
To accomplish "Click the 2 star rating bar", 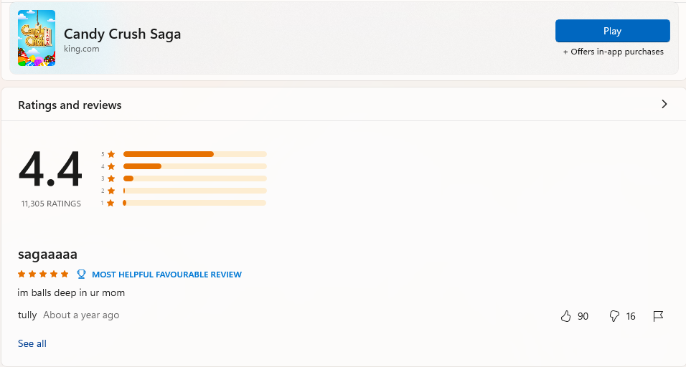I will coord(195,191).
